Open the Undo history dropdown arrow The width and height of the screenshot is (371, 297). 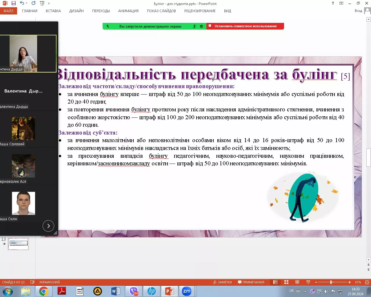pos(27,3)
